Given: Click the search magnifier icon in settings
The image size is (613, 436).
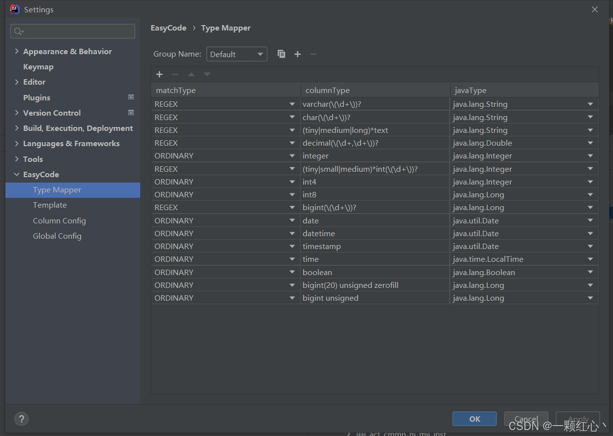Looking at the screenshot, I should coord(19,31).
